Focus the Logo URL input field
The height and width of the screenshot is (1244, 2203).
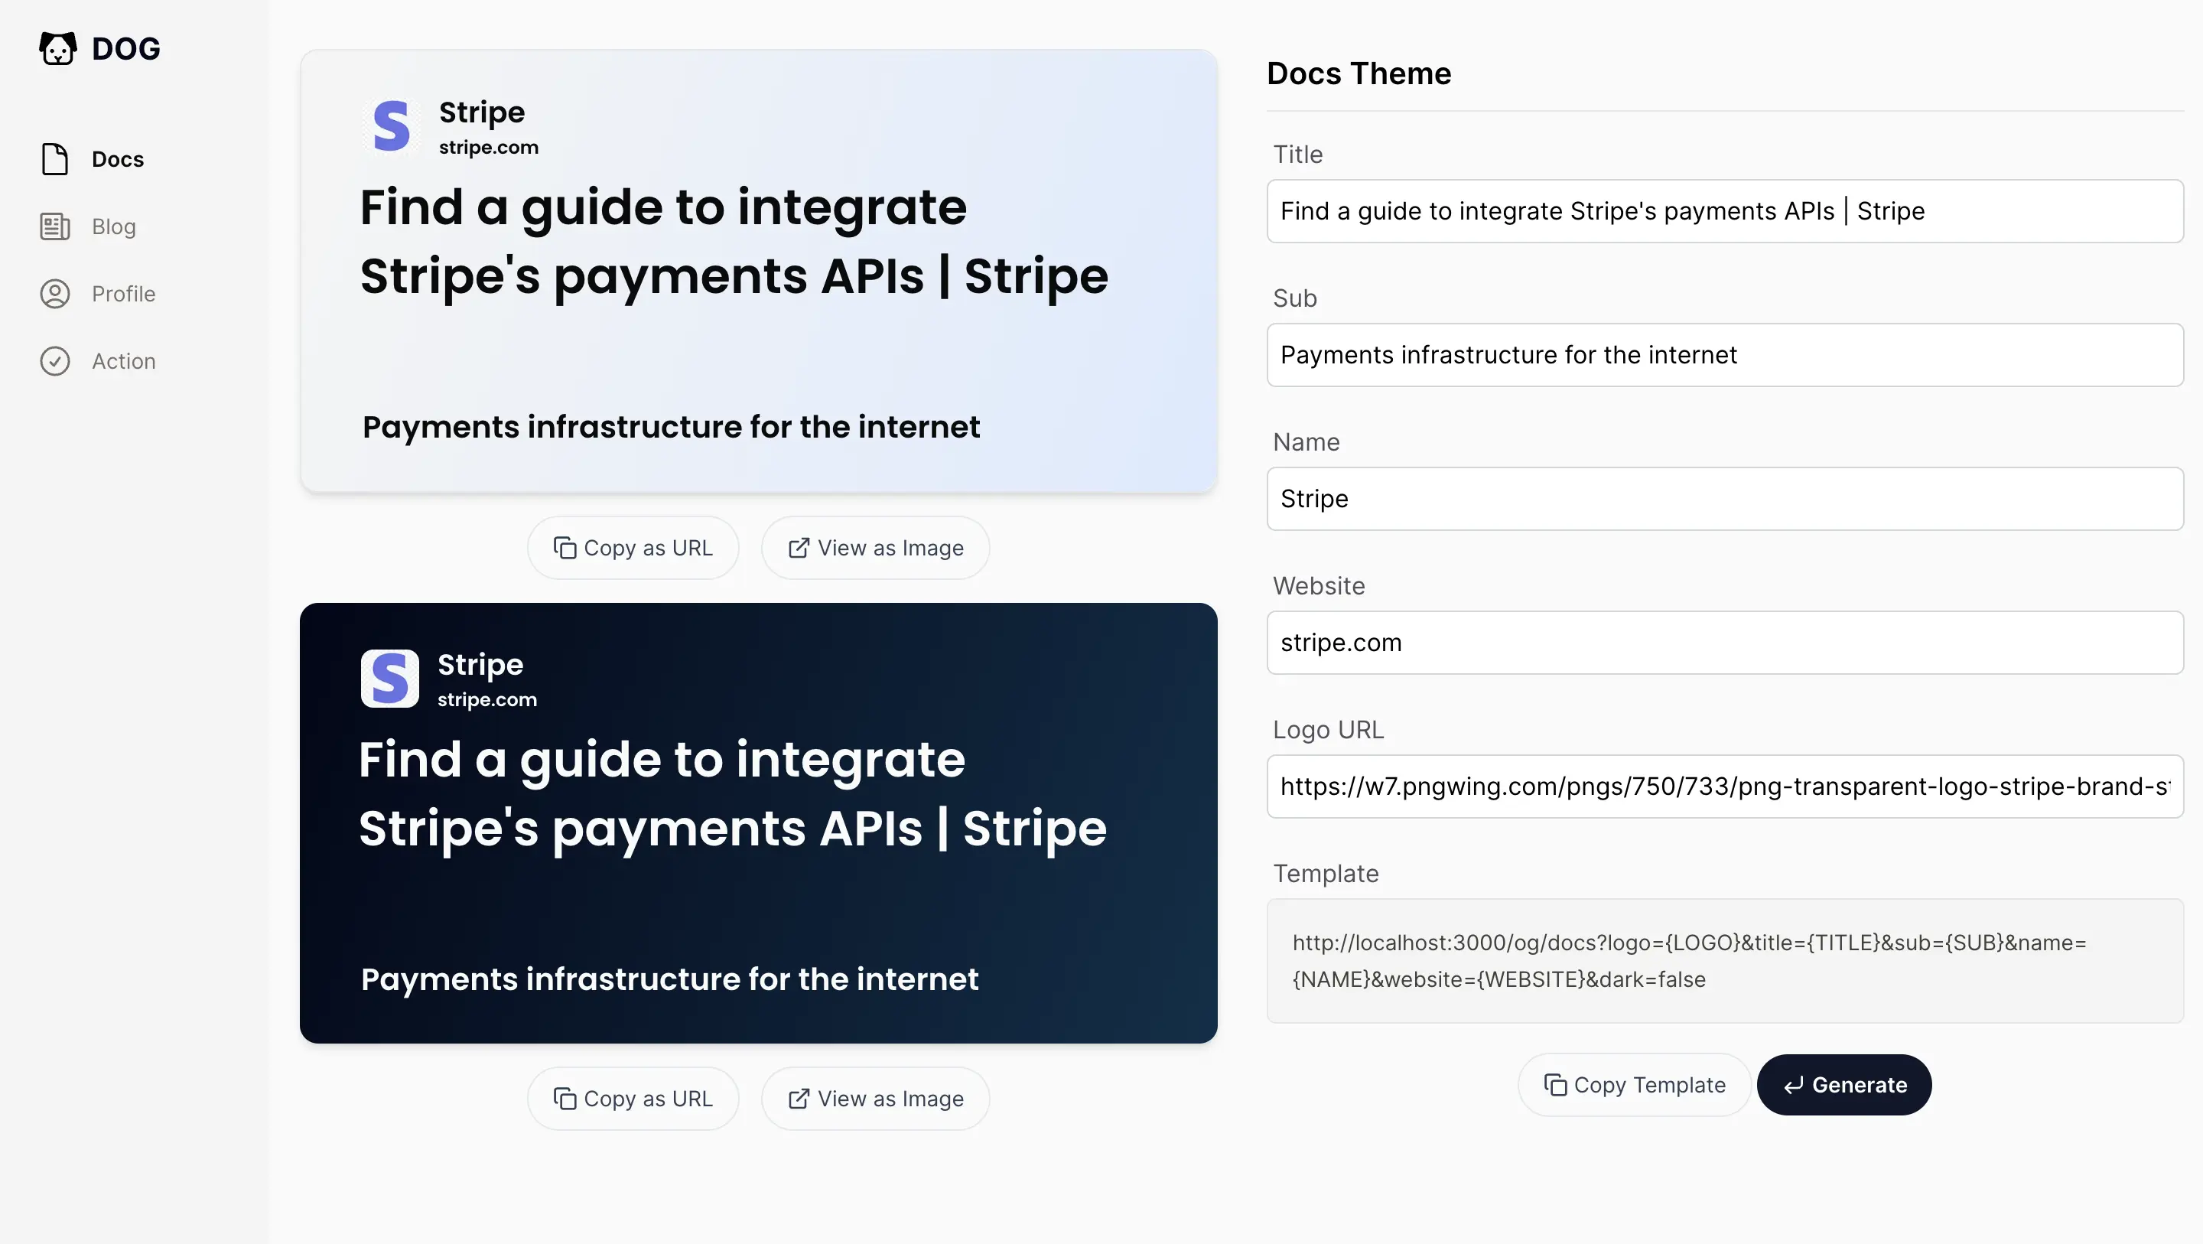[1725, 786]
